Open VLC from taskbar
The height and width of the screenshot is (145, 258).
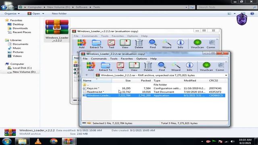click(38, 141)
